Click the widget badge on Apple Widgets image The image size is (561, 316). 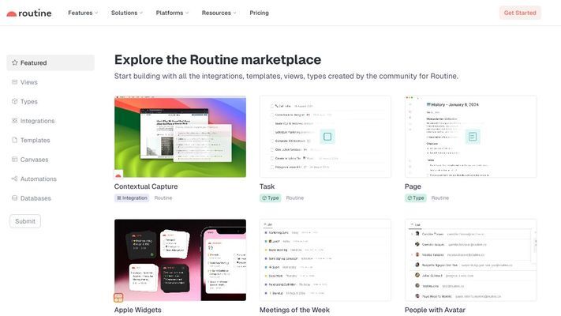coord(118,297)
